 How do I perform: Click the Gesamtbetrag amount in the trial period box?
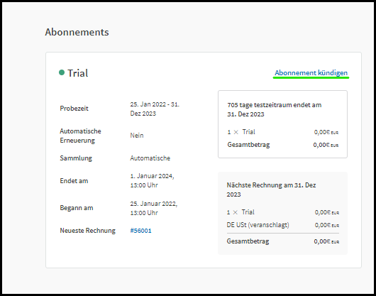326,145
